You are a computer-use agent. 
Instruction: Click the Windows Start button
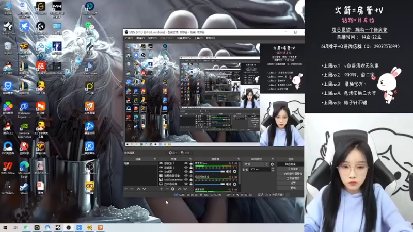pyautogui.click(x=5, y=227)
